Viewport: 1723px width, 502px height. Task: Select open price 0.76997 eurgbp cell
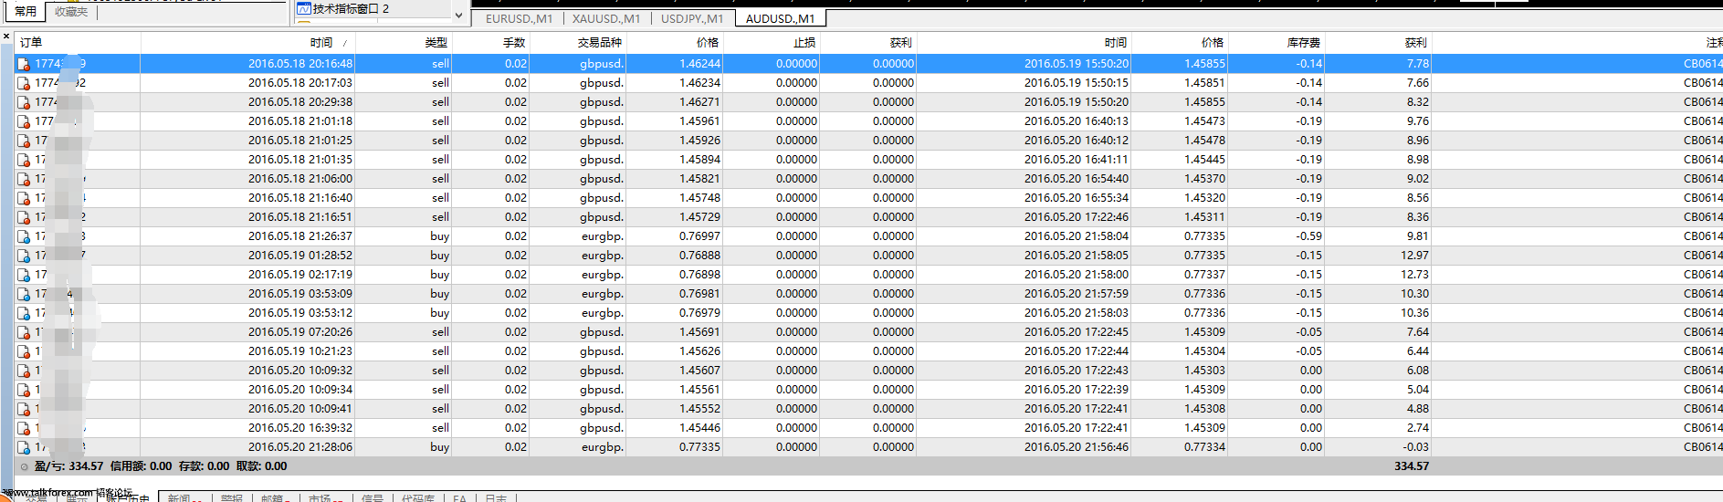point(699,236)
